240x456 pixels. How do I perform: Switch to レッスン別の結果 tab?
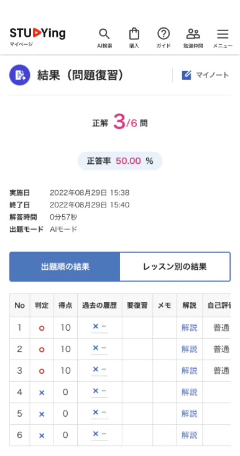tap(175, 267)
